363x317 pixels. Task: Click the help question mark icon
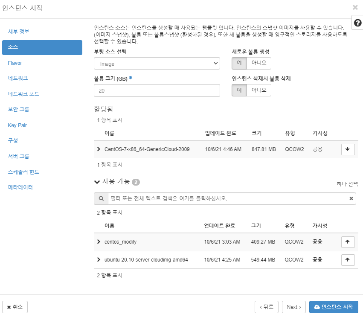tap(357, 23)
